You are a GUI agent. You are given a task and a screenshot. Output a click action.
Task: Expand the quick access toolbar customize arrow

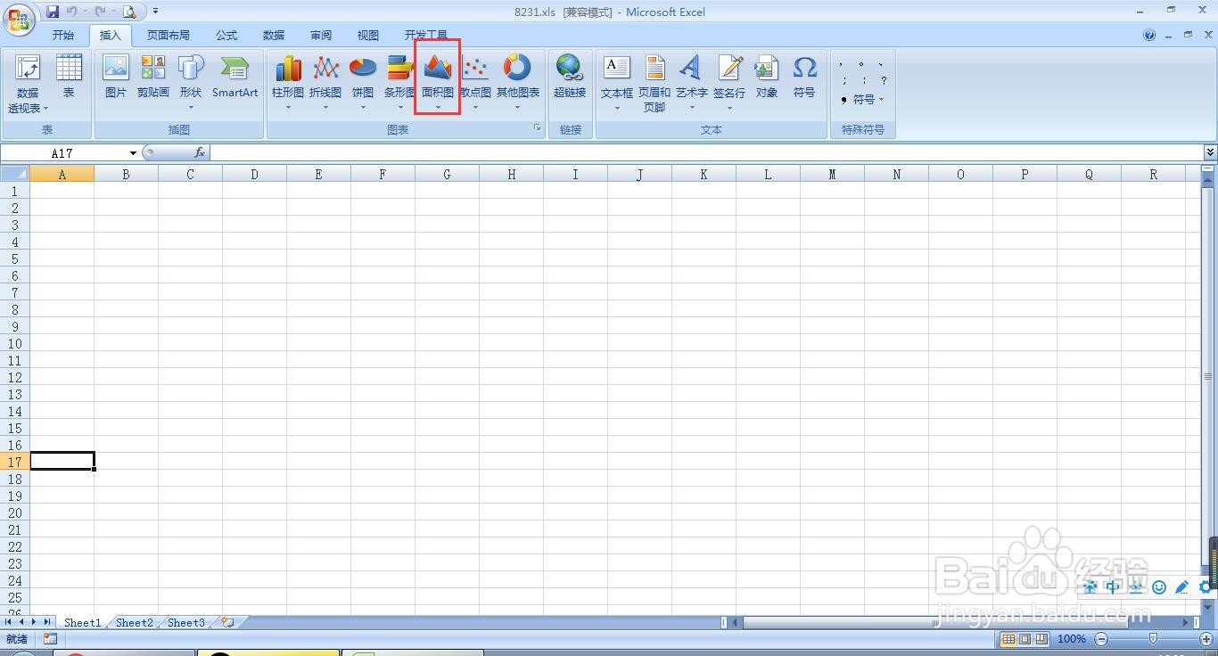[x=155, y=12]
